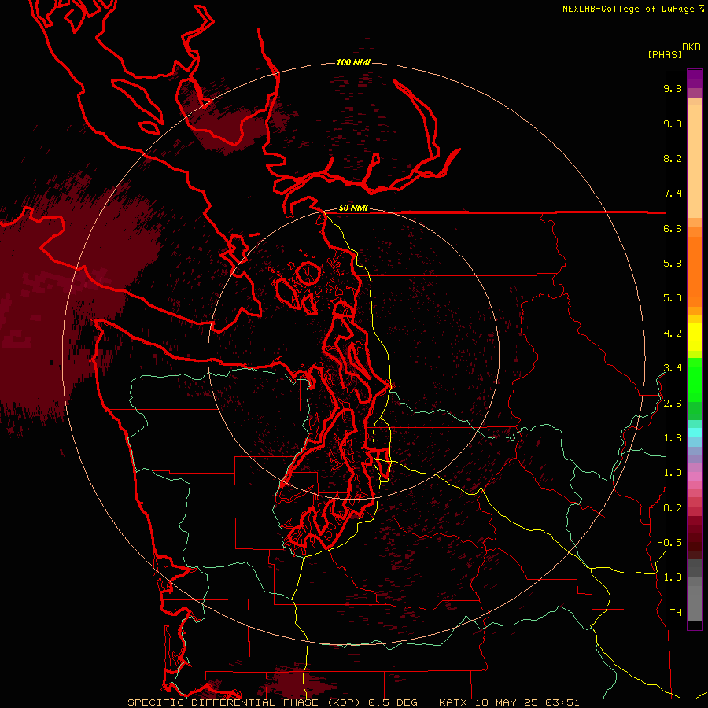Click the TH threshold legend label
708x708 pixels.
tap(676, 613)
